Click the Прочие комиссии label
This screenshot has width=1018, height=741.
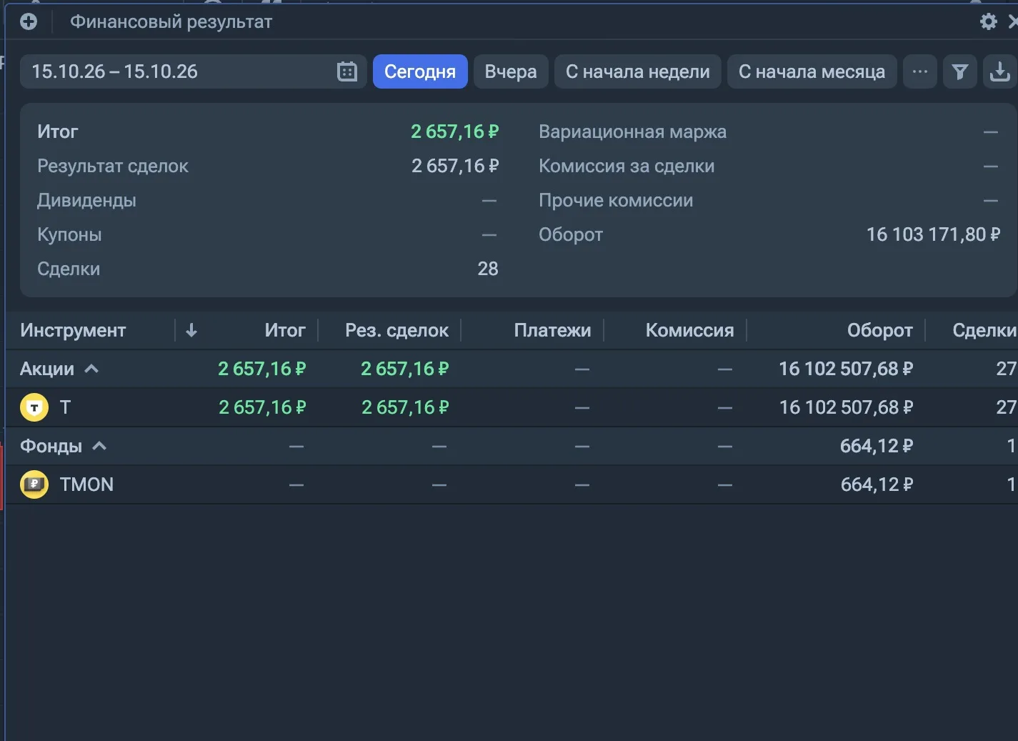[x=616, y=200]
